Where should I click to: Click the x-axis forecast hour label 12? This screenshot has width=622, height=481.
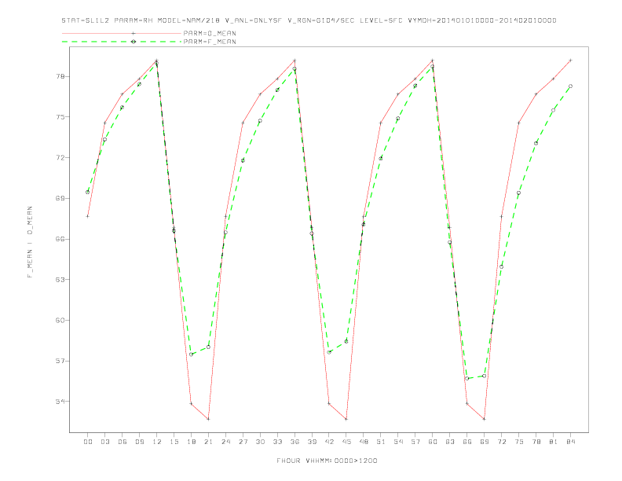[x=157, y=442]
